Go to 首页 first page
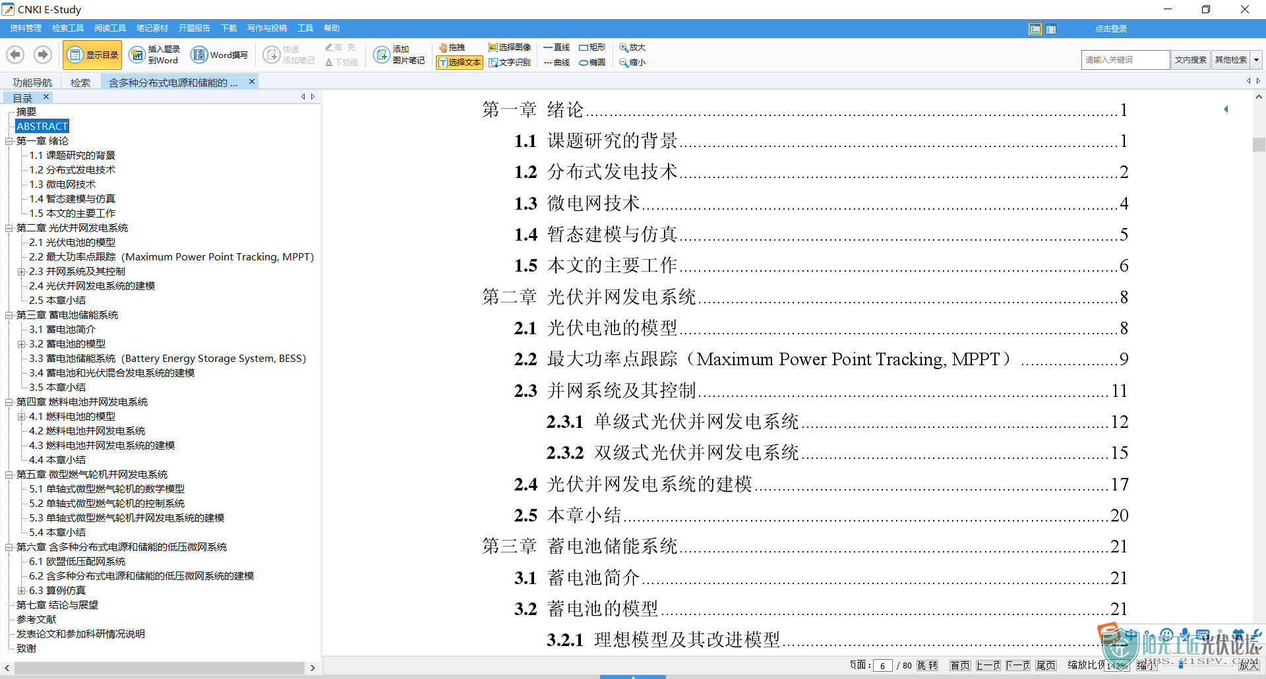This screenshot has height=679, width=1266. 960,666
